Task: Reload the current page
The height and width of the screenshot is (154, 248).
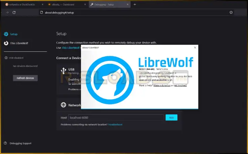Action: pyautogui.click(x=14, y=12)
